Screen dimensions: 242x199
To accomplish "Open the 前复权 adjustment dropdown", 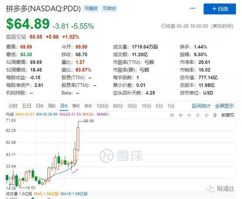I will [x=227, y=115].
